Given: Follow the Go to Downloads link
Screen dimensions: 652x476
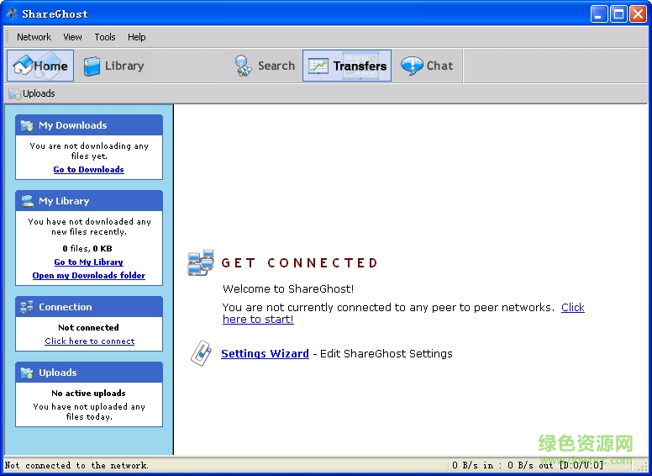Looking at the screenshot, I should (88, 170).
